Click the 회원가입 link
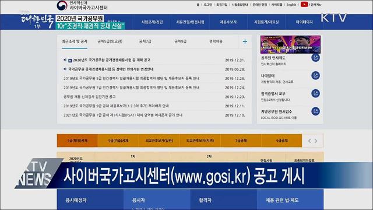The width and height of the screenshot is (373, 210). [221, 5]
